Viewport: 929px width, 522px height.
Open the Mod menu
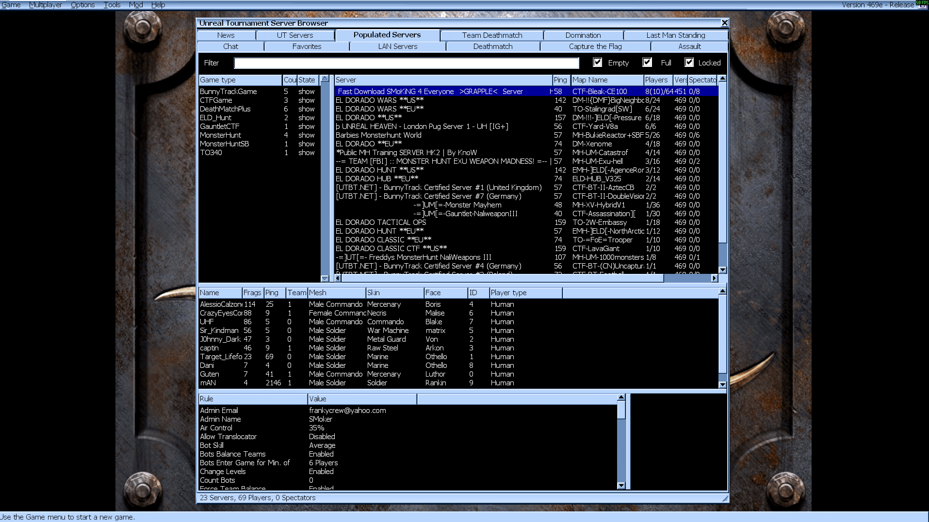136,5
